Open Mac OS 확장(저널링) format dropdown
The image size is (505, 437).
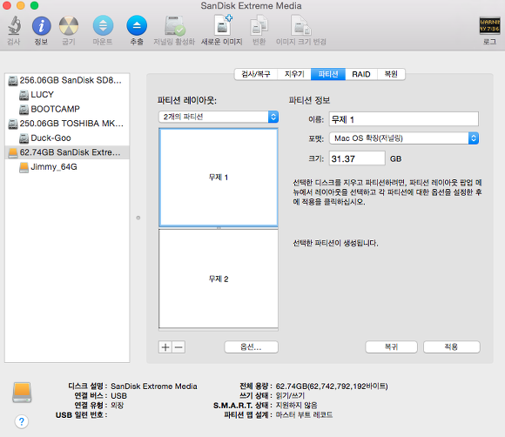404,138
